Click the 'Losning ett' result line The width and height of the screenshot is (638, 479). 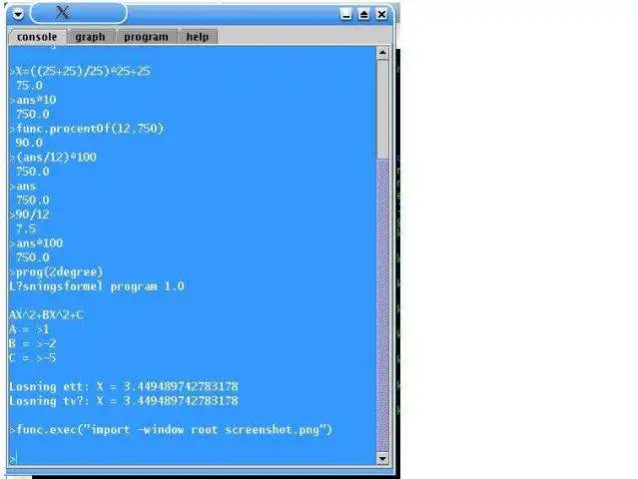[x=124, y=386]
